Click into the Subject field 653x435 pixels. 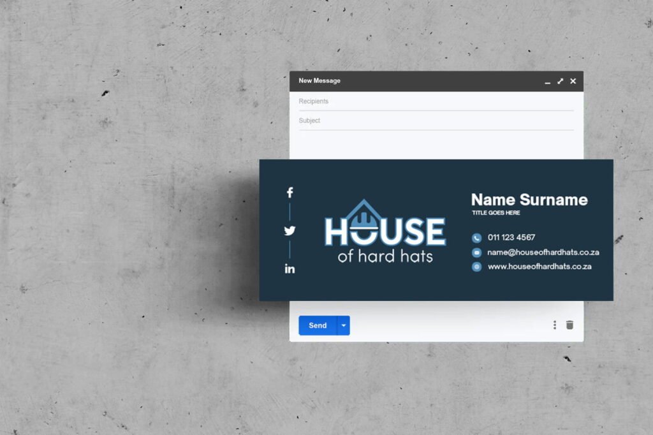436,121
